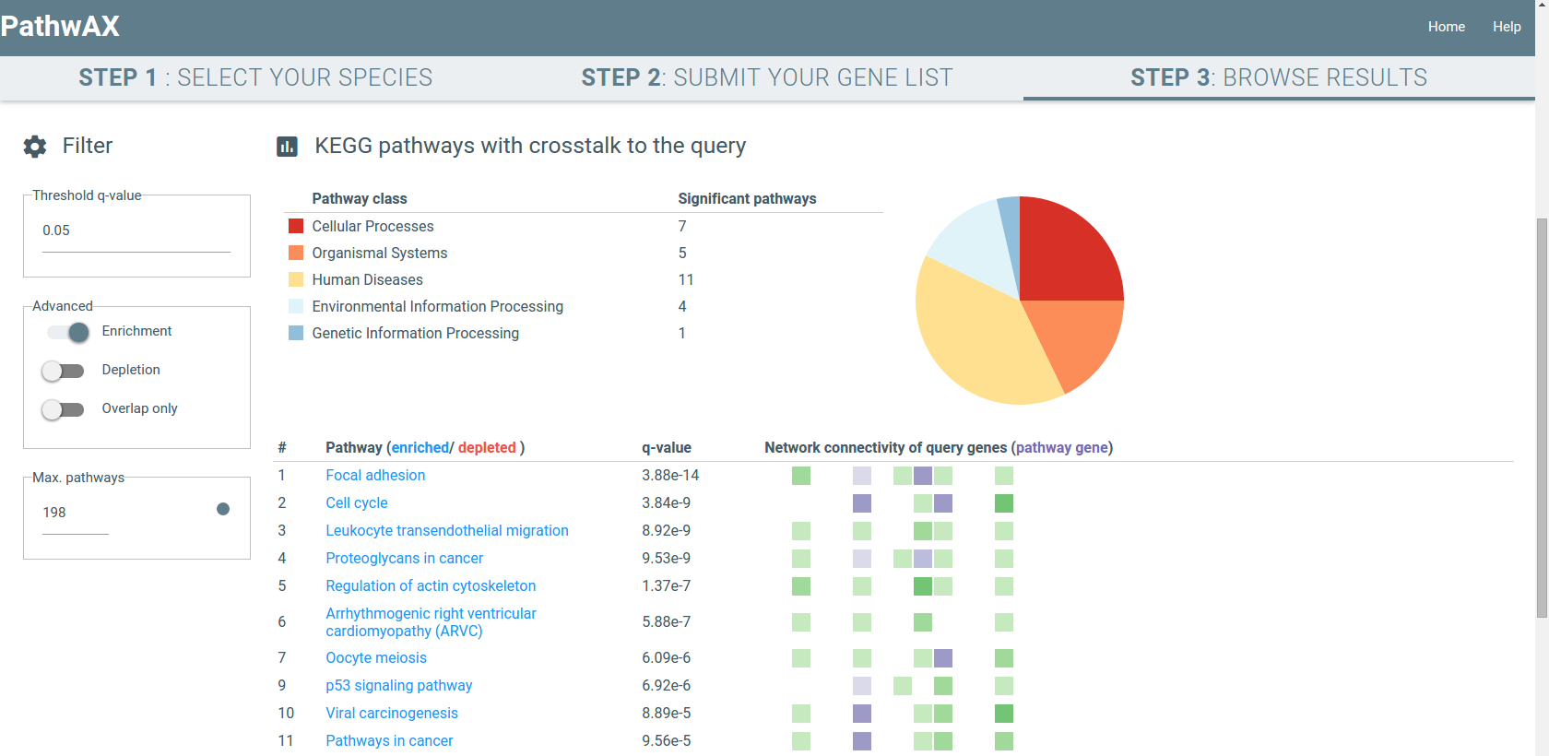Image resolution: width=1549 pixels, height=756 pixels.
Task: Click the first green square in Focal adhesion row
Action: point(801,476)
